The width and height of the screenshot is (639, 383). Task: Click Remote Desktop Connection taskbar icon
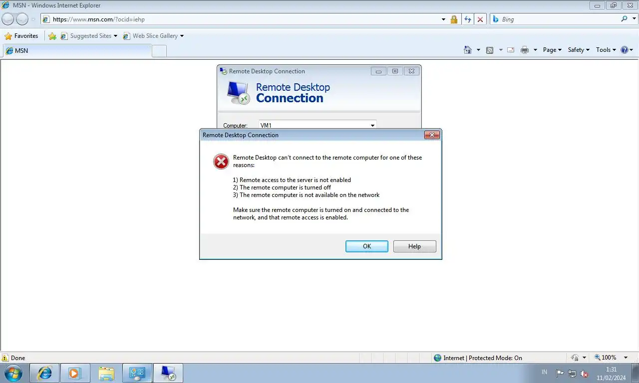[x=168, y=373]
